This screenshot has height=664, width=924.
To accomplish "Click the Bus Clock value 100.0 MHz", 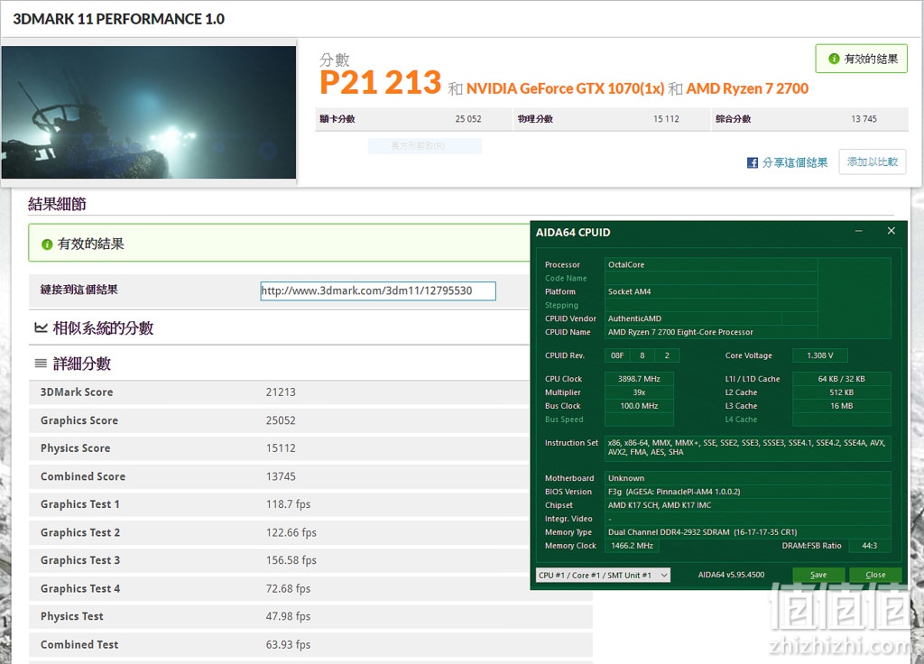I will 639,407.
